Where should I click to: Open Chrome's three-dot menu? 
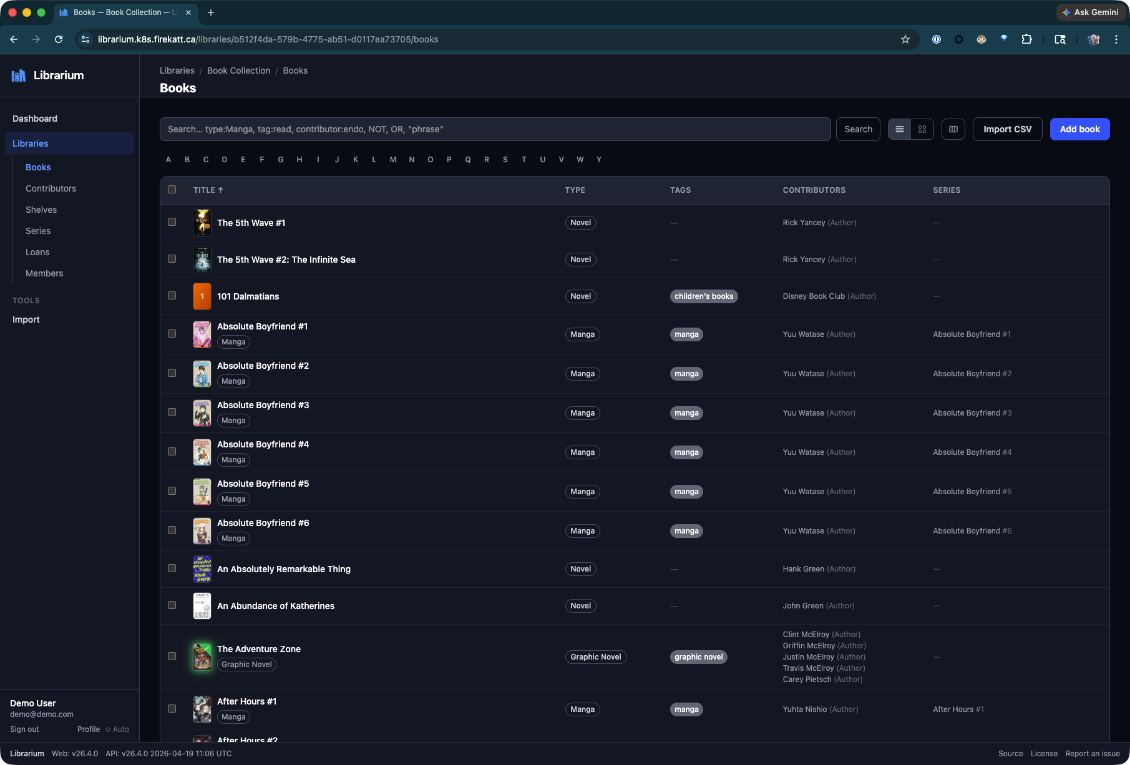1116,39
